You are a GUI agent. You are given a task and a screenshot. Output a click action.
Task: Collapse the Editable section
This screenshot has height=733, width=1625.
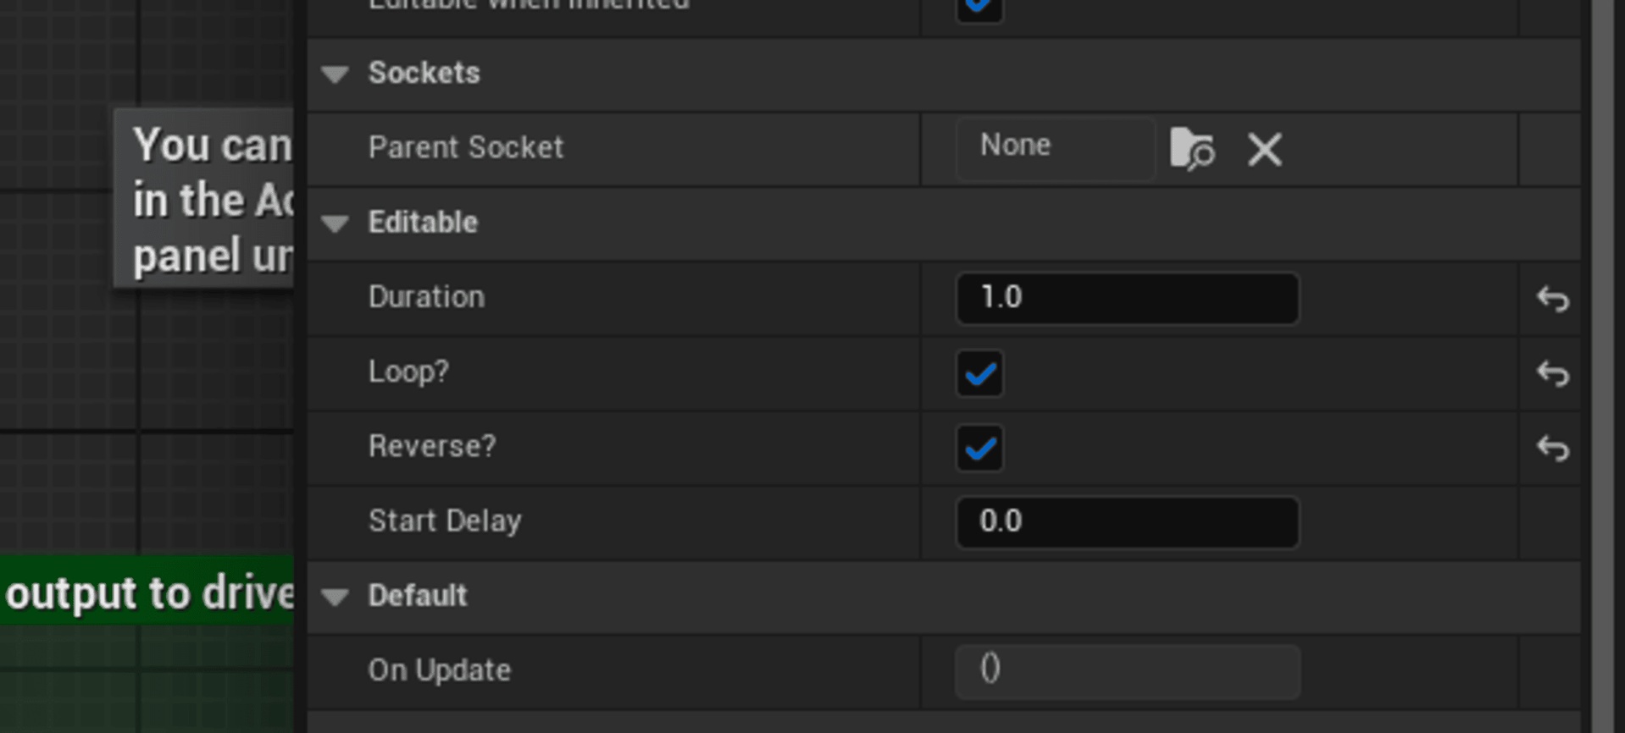[336, 223]
